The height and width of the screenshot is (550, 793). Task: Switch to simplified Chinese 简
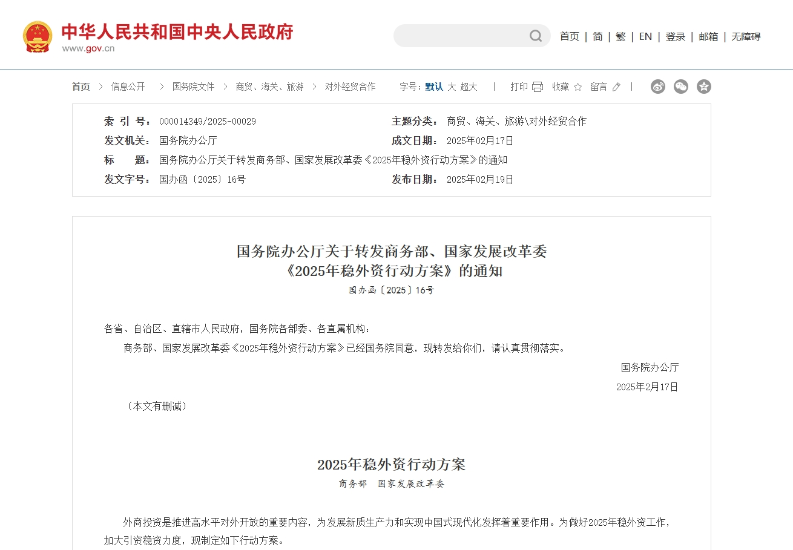[x=597, y=36]
